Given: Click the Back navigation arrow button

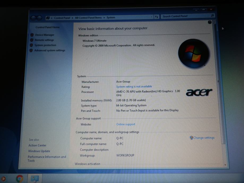Looking at the screenshot, I should 33,18.
